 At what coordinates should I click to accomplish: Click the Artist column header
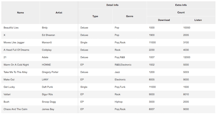(x=59, y=12)
